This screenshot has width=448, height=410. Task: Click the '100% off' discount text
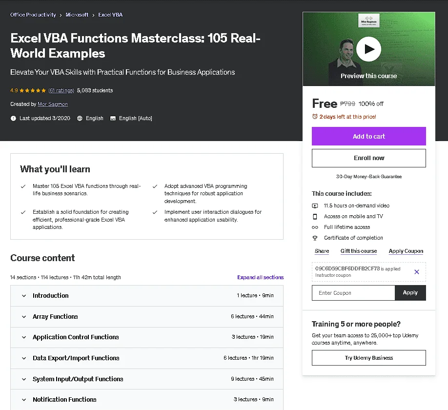point(371,104)
